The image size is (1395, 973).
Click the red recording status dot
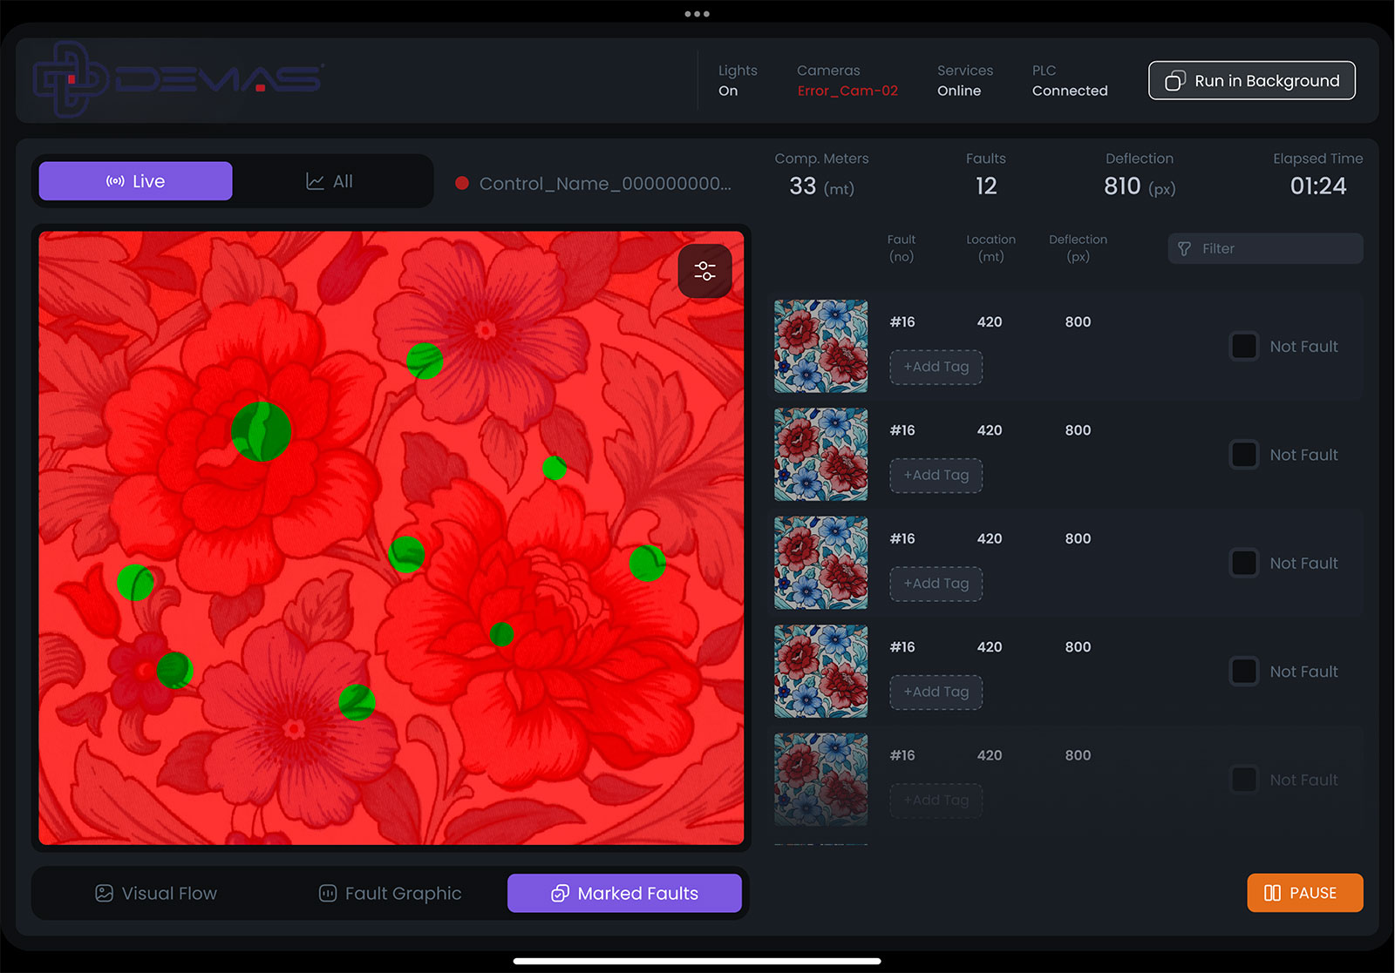click(x=462, y=183)
